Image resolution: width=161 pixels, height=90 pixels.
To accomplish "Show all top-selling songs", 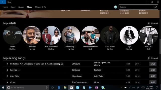I will pyautogui.click(x=153, y=58).
